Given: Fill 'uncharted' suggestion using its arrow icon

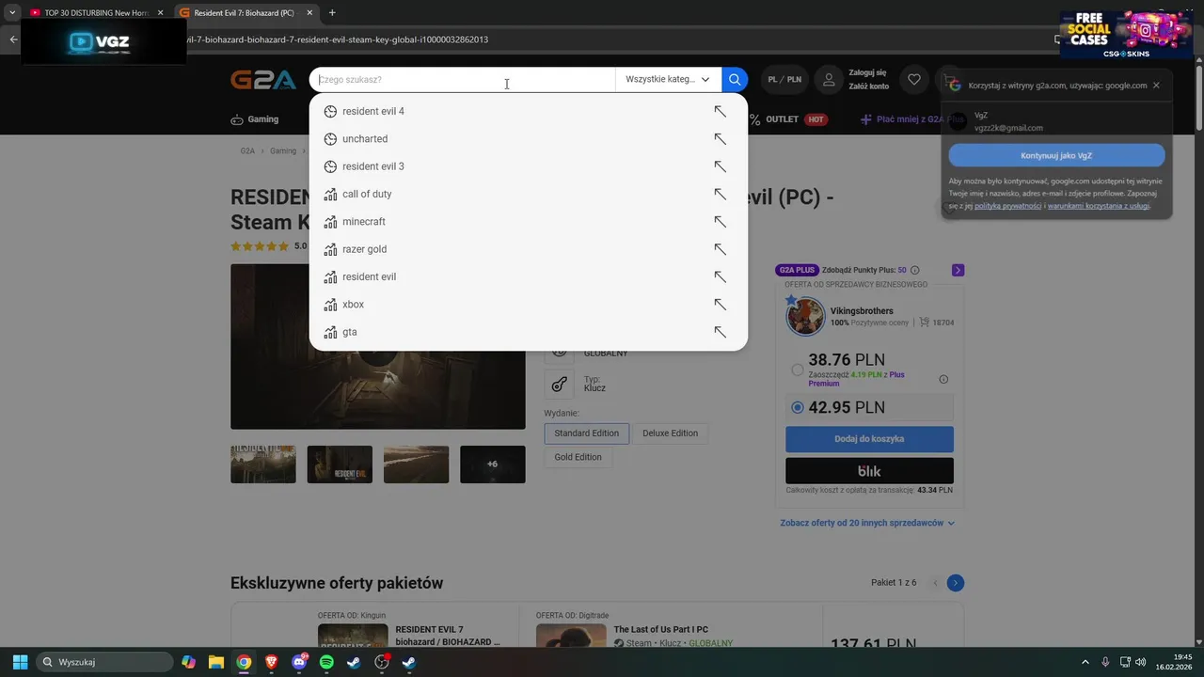Looking at the screenshot, I should click(720, 139).
